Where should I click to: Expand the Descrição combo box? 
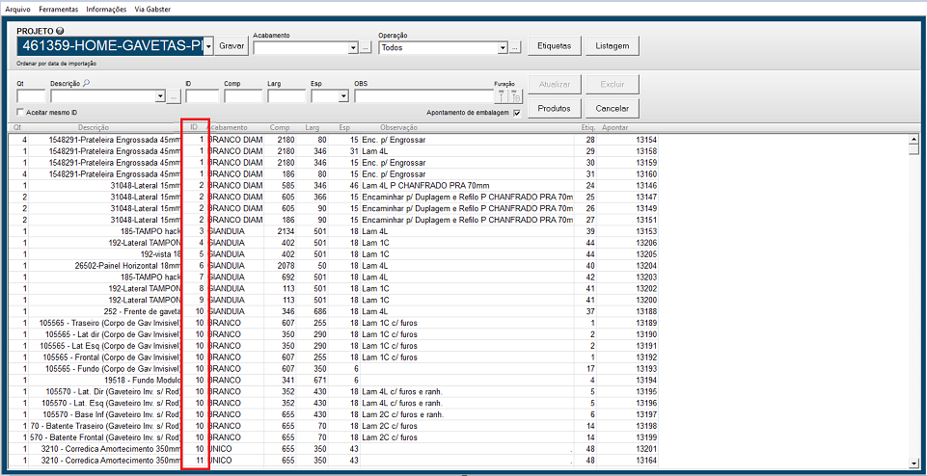[x=160, y=96]
